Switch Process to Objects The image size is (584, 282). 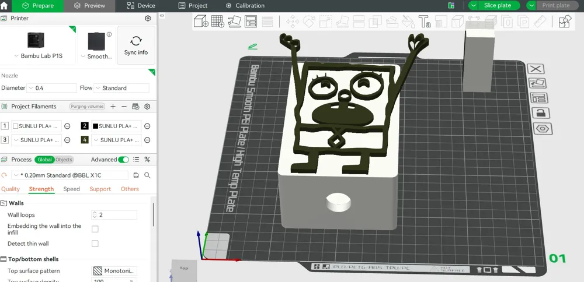[x=64, y=160]
